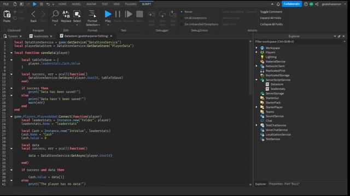Click the Lighting bulb icon in Explorer
The image size is (350, 196).
(262, 57)
